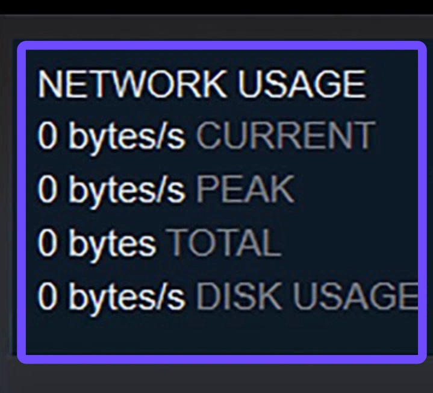Select the CURRENT label
The height and width of the screenshot is (393, 433).
(x=285, y=137)
